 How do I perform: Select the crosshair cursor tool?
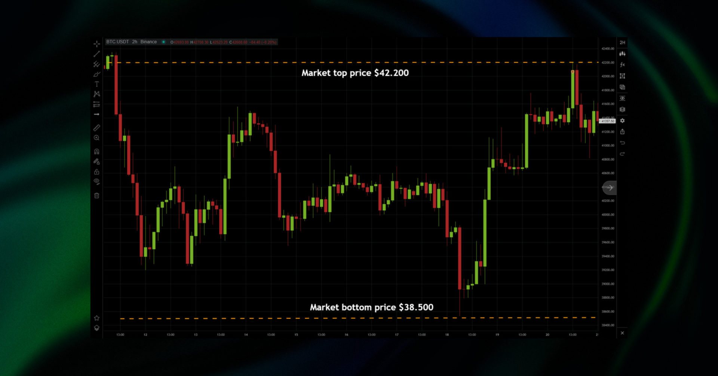pyautogui.click(x=96, y=44)
